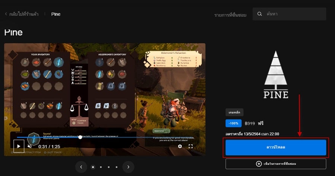Image resolution: width=335 pixels, height=176 pixels.
Task: Enter fullscreen for the video
Action: (191, 146)
